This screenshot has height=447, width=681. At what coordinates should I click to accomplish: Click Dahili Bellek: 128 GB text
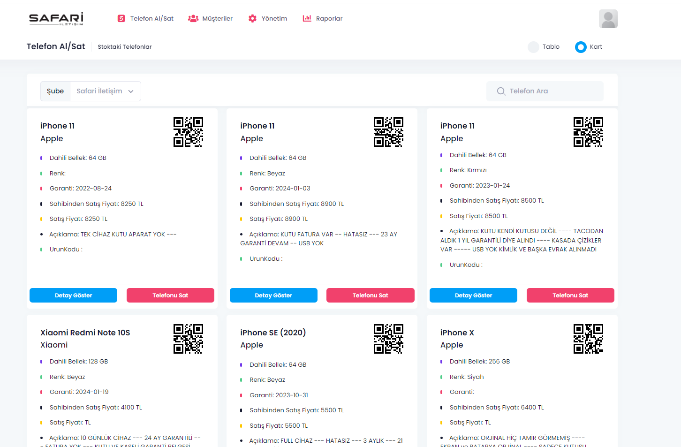pyautogui.click(x=79, y=361)
